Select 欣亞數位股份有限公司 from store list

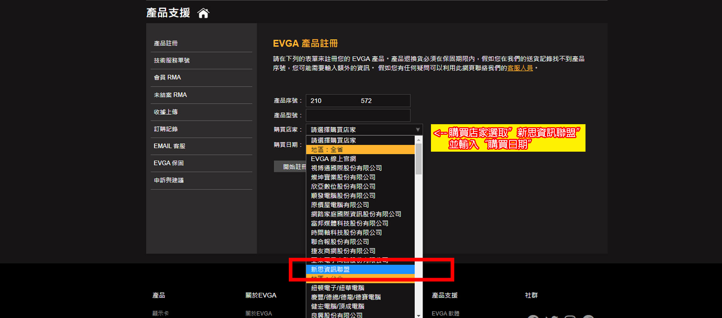360,186
